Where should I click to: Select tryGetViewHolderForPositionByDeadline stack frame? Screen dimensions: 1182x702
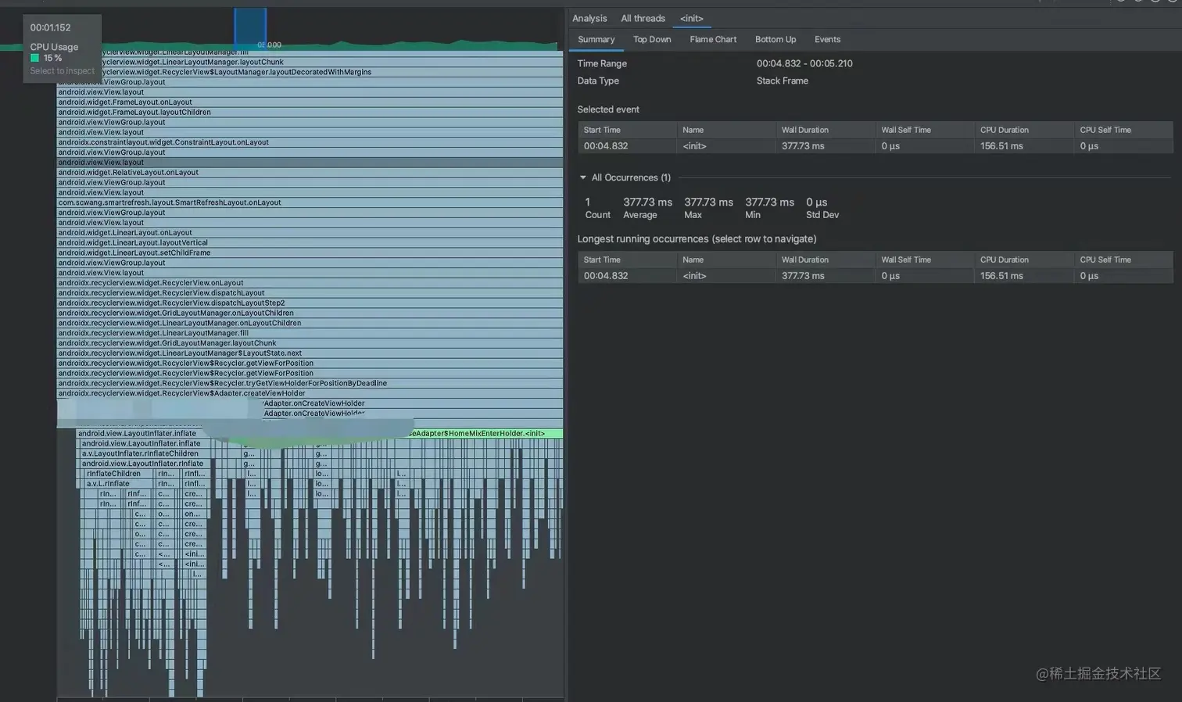(310, 383)
